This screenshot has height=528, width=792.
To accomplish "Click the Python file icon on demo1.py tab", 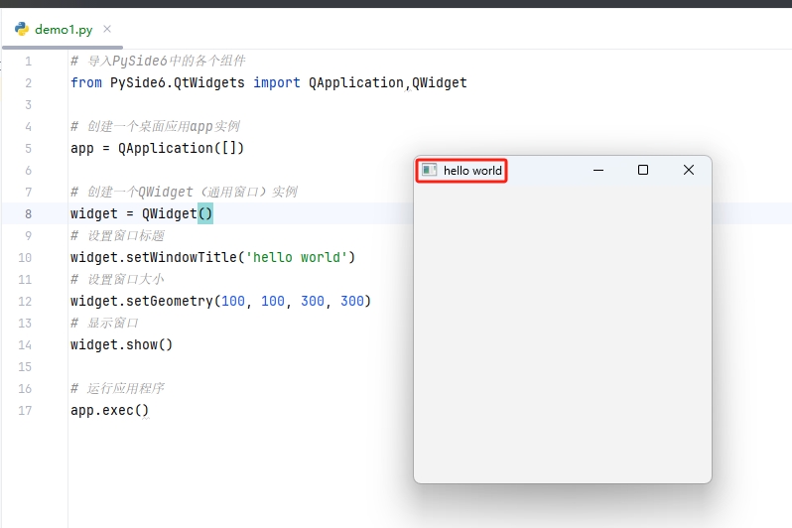I will click(21, 30).
